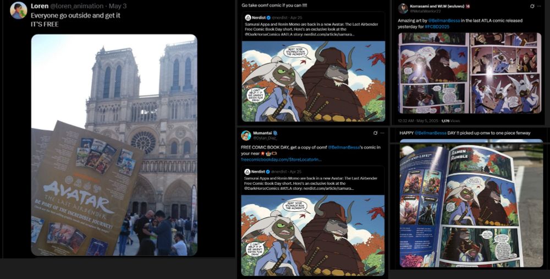
Task: Open Nerdist name in Mumantai's quoted tweet
Action: [258, 172]
